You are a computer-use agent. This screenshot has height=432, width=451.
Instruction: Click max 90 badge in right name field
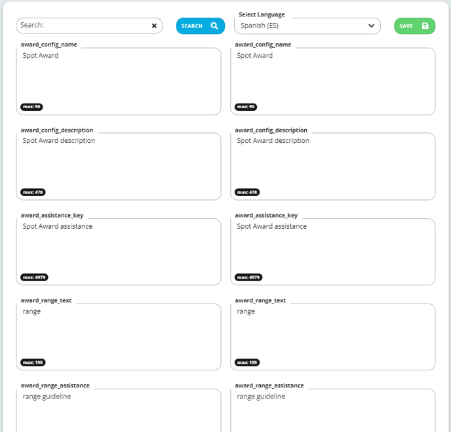tap(246, 107)
